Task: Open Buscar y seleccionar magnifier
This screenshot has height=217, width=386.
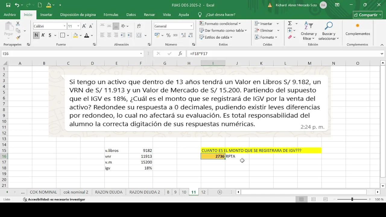Action: tap(329, 31)
